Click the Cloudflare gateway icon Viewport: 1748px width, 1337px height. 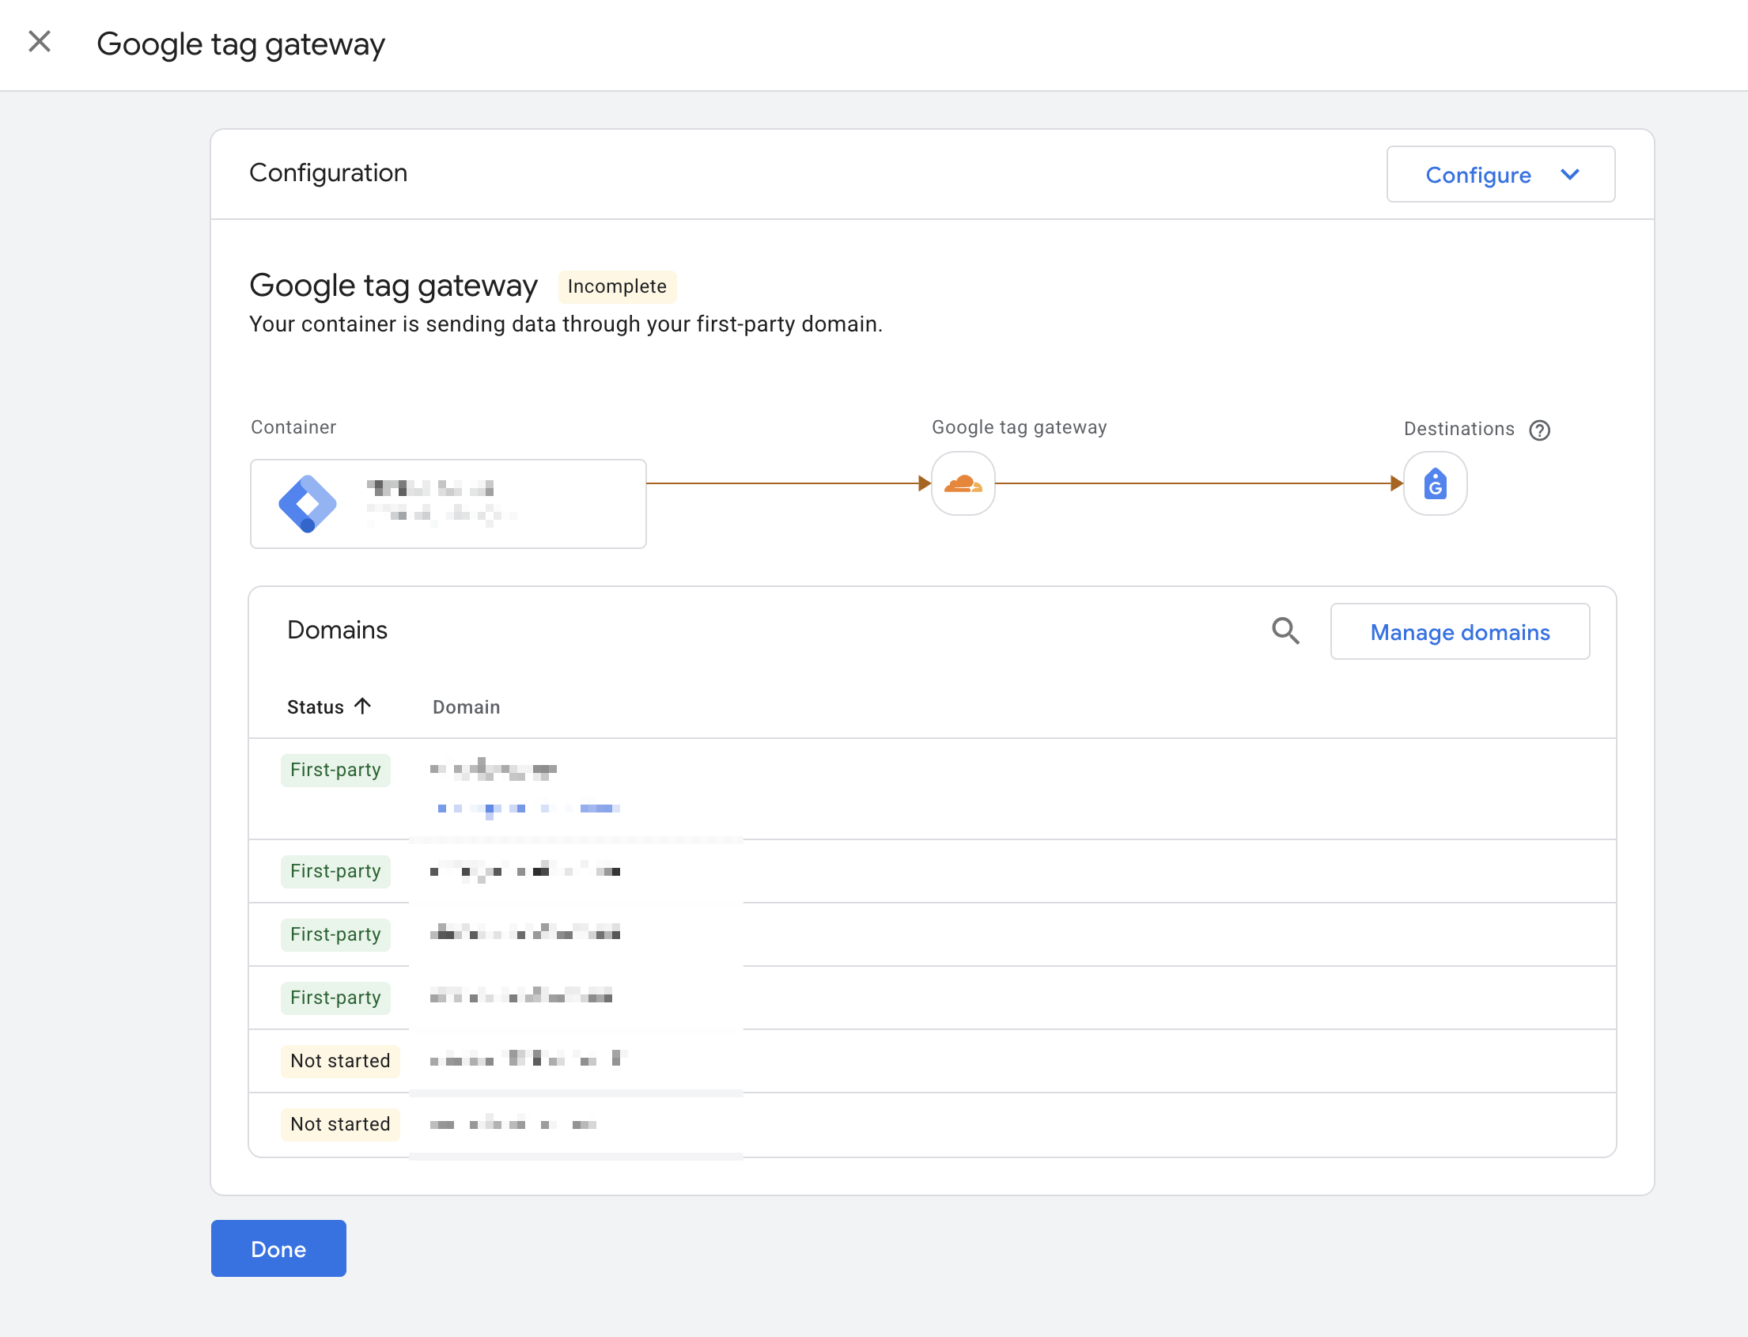tap(963, 483)
